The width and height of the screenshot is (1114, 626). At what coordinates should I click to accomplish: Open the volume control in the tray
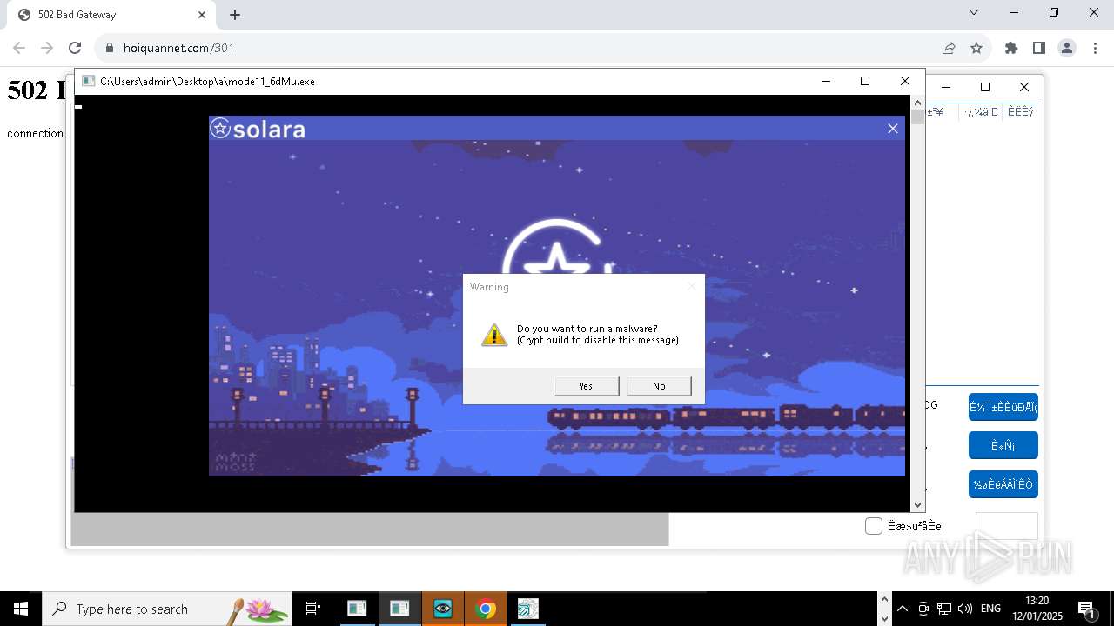click(964, 609)
